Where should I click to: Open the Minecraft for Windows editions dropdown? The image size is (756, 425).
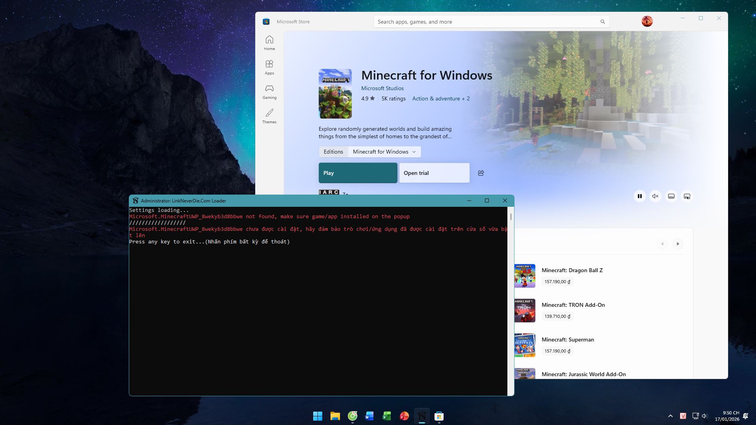pyautogui.click(x=384, y=152)
